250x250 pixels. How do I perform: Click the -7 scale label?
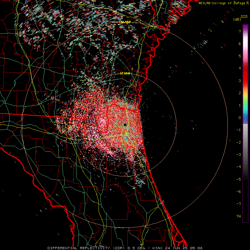coord(239,204)
